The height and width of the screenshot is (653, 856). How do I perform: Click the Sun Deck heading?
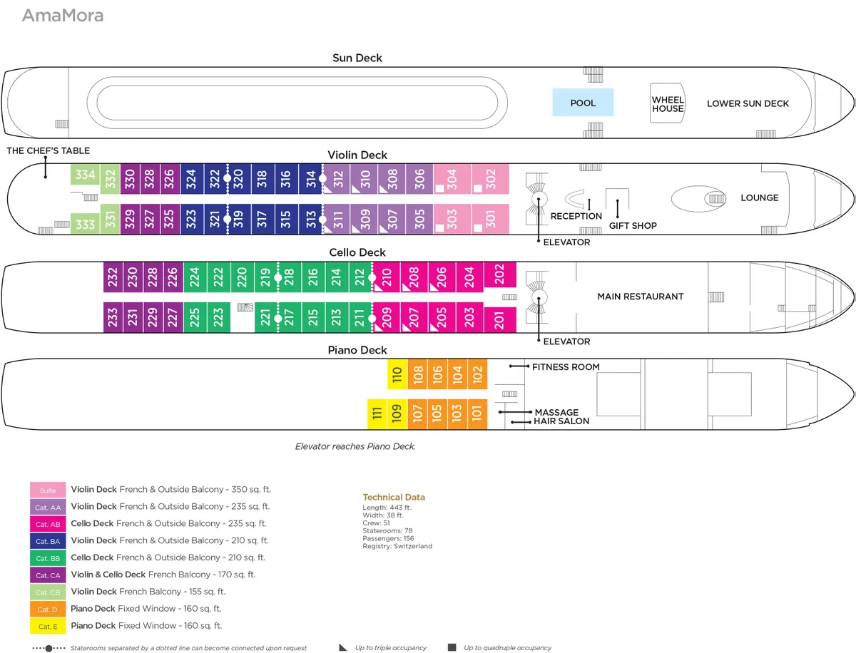[357, 58]
